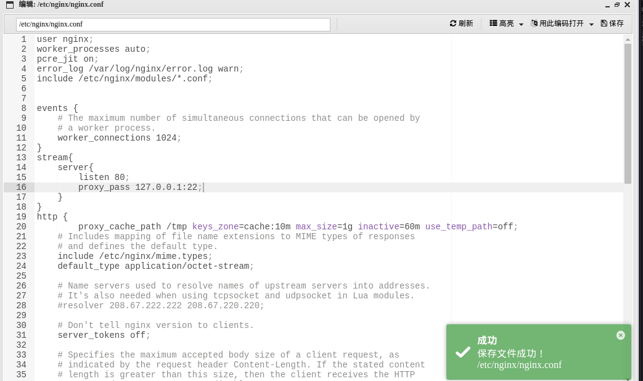Click the "keys_zone" keyword on line 20
The image size is (643, 381).
(215, 226)
